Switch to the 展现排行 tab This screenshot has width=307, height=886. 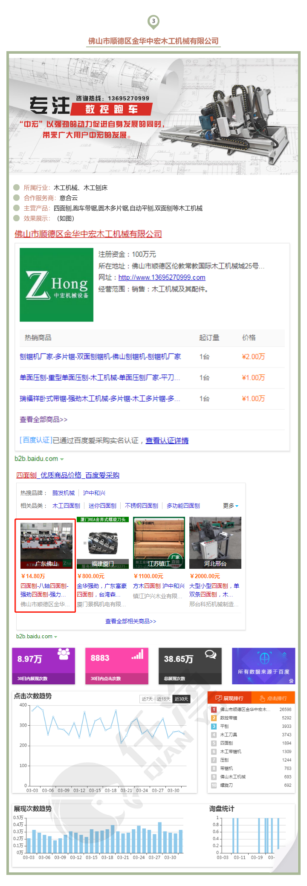pyautogui.click(x=229, y=698)
